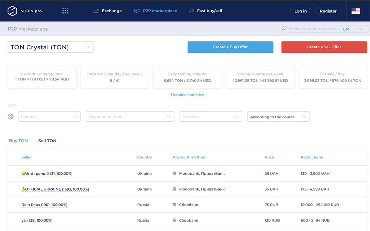Click the SIGEN.pro brand name text
370x231 pixels.
pos(31,11)
